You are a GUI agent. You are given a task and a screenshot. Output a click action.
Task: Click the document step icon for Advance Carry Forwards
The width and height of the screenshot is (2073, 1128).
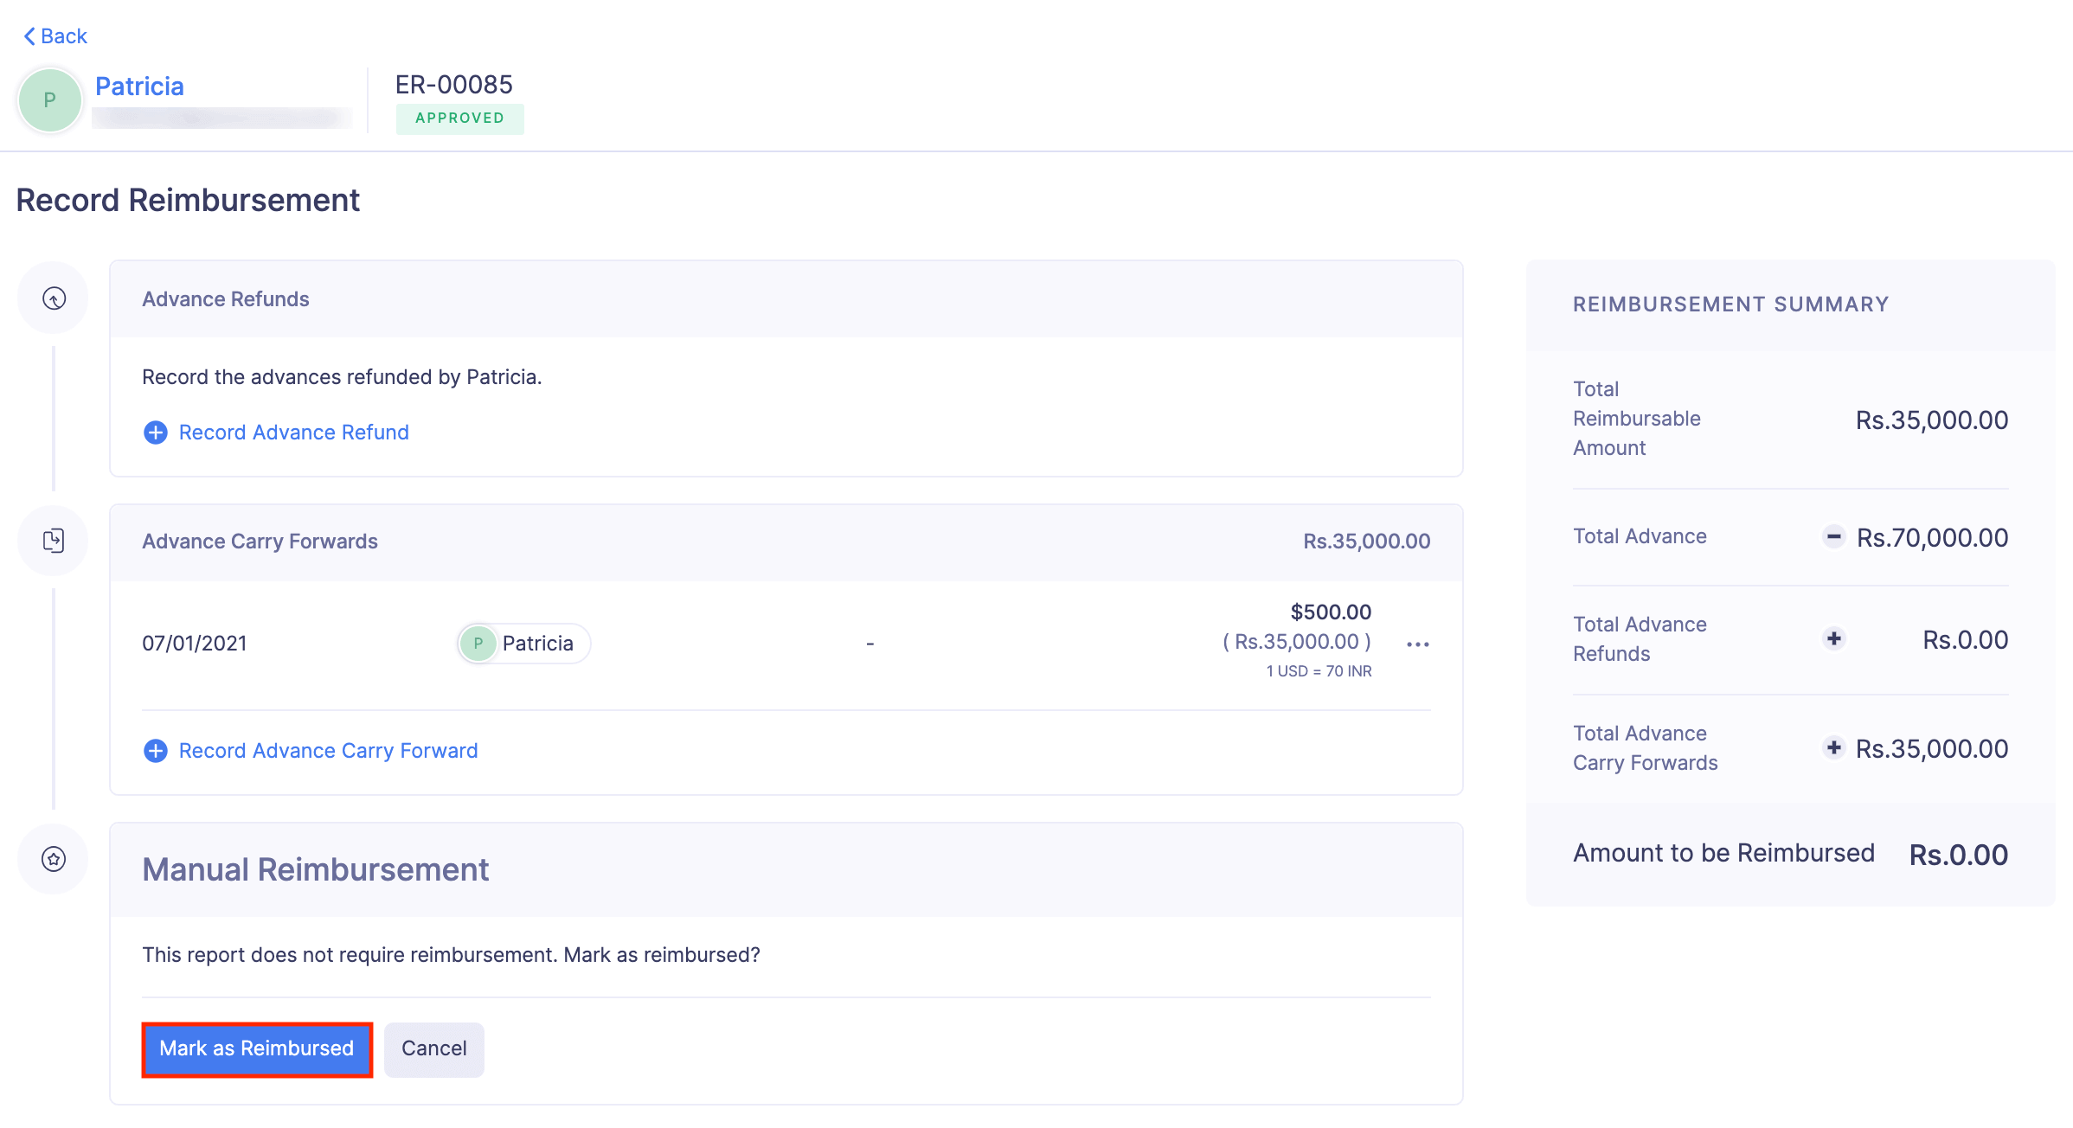click(53, 540)
